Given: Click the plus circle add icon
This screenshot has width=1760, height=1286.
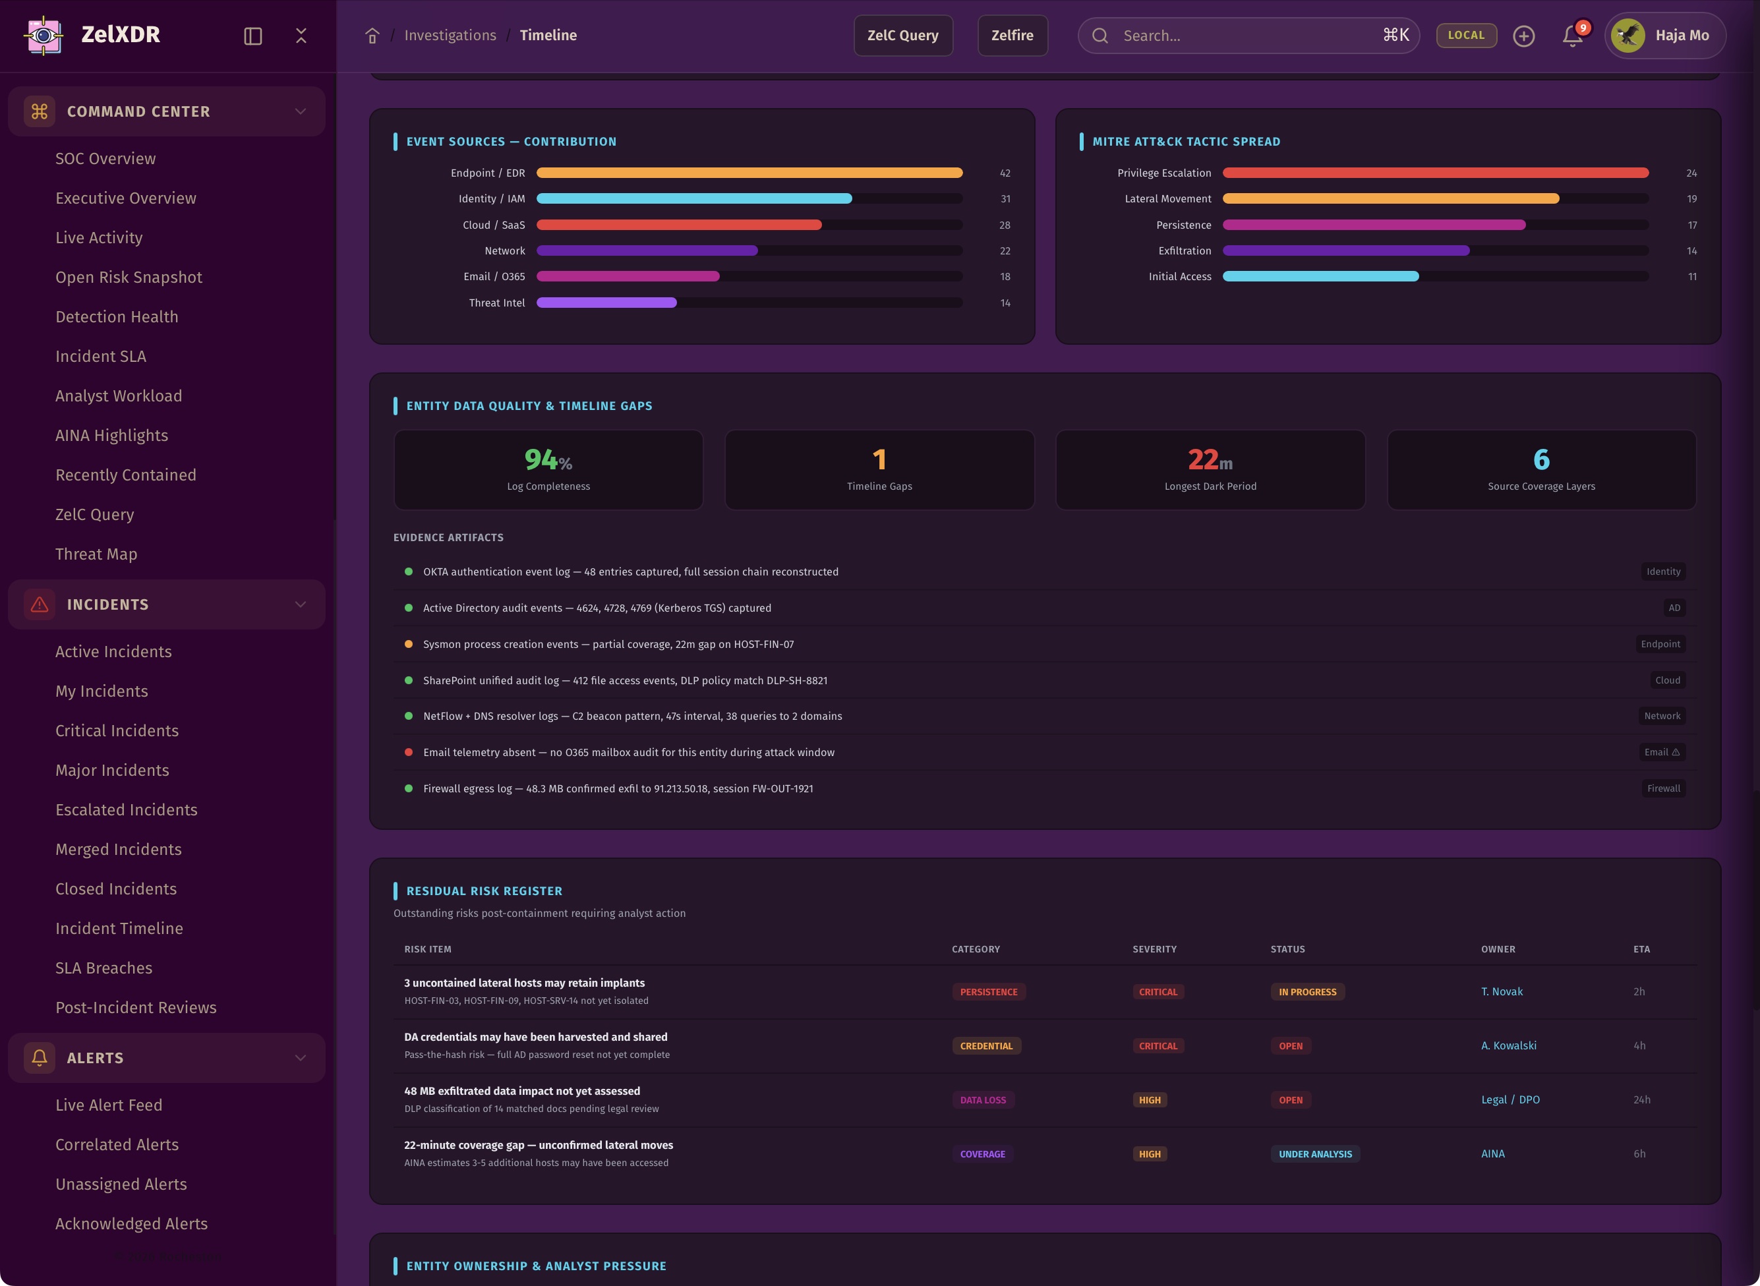Looking at the screenshot, I should 1523,36.
